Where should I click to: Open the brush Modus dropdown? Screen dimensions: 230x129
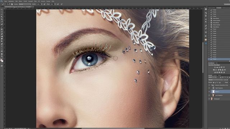[25, 4]
